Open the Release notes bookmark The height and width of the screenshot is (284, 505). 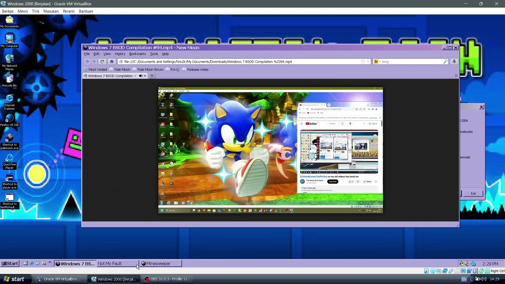(x=195, y=69)
